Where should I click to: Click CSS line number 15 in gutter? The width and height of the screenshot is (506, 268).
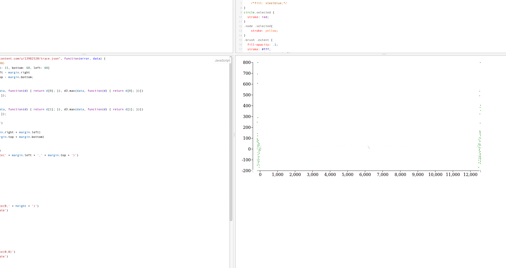tap(240, 40)
